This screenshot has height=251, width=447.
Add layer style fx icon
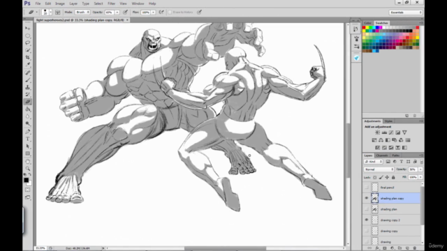tap(377, 248)
